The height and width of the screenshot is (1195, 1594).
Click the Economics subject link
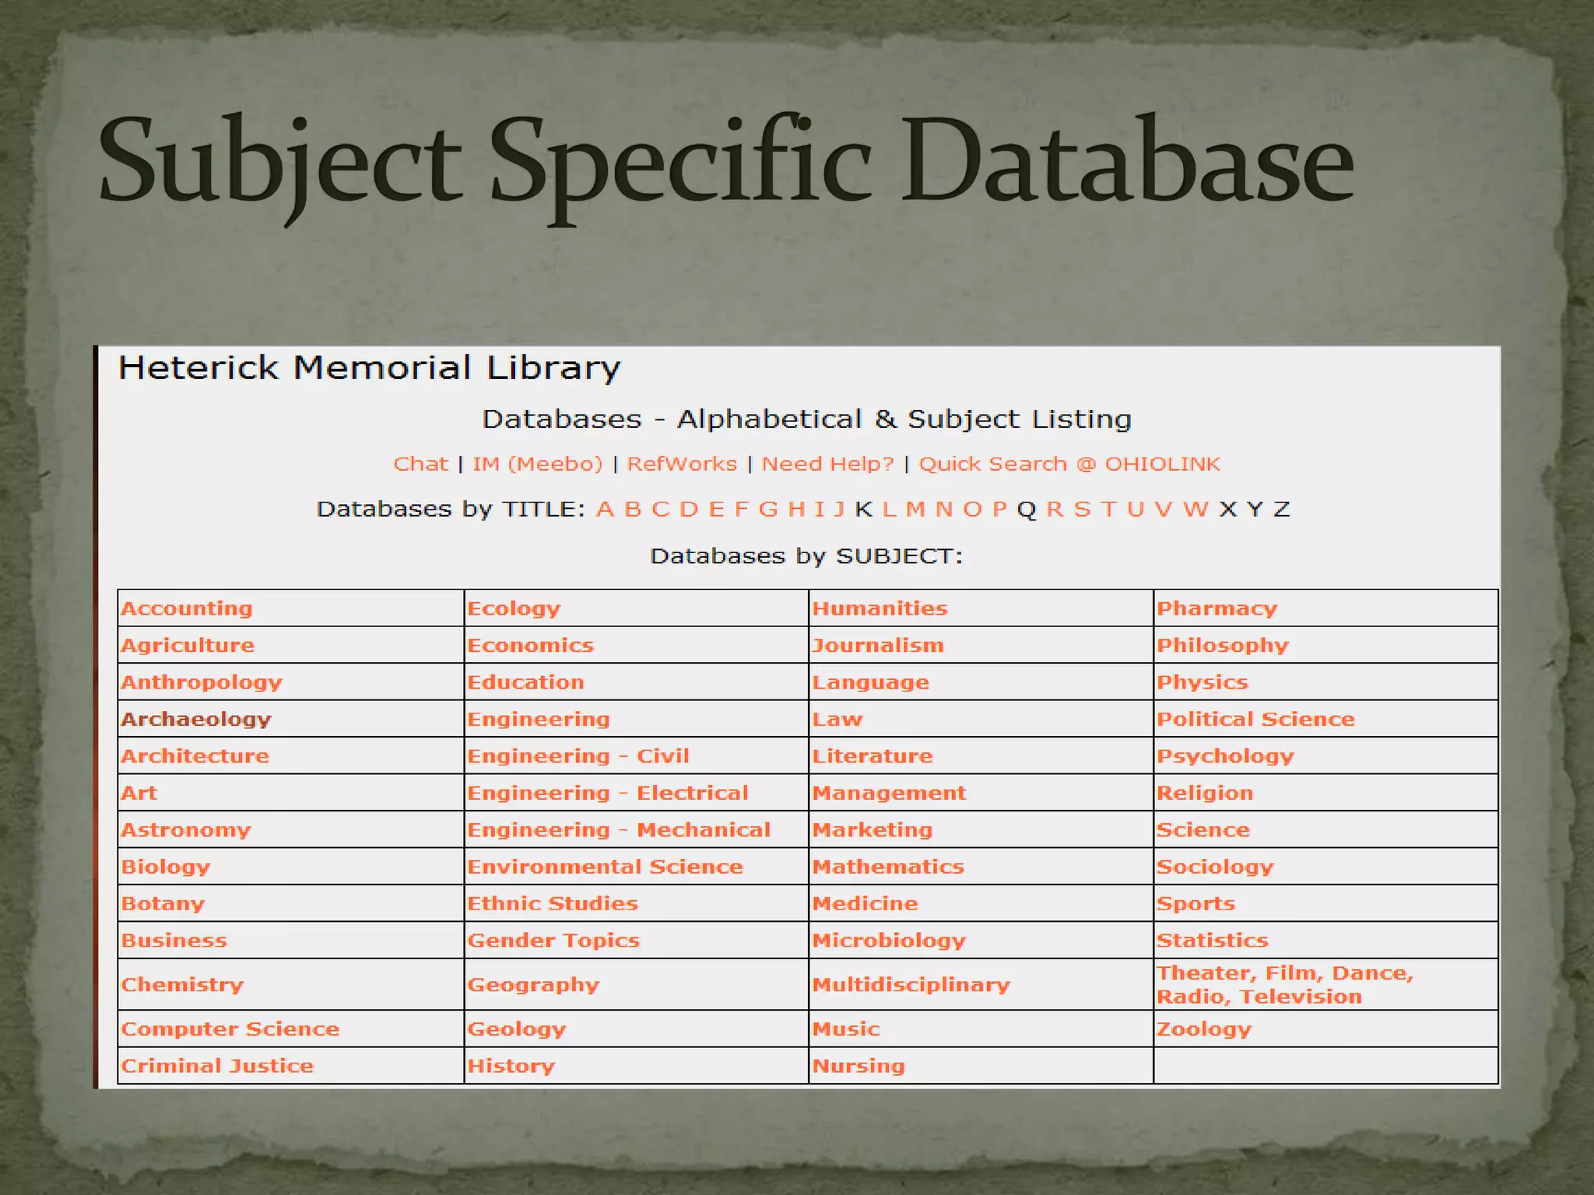click(x=530, y=646)
